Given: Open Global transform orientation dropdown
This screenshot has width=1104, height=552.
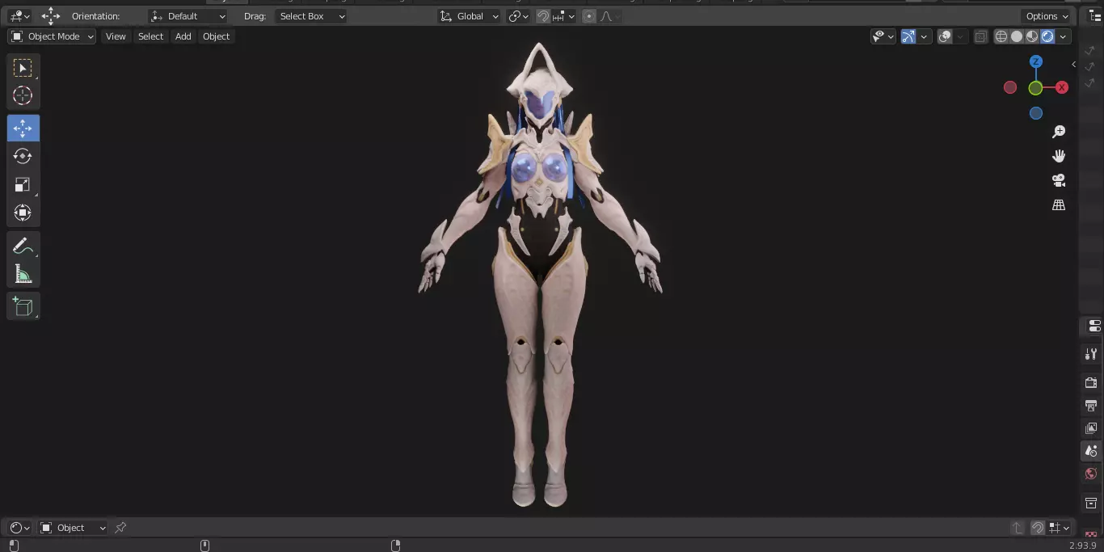Looking at the screenshot, I should (469, 16).
